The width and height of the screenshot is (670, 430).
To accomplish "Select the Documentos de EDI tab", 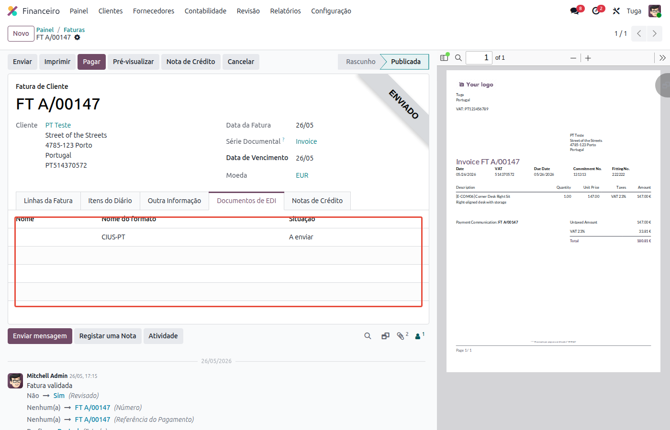I will (246, 201).
